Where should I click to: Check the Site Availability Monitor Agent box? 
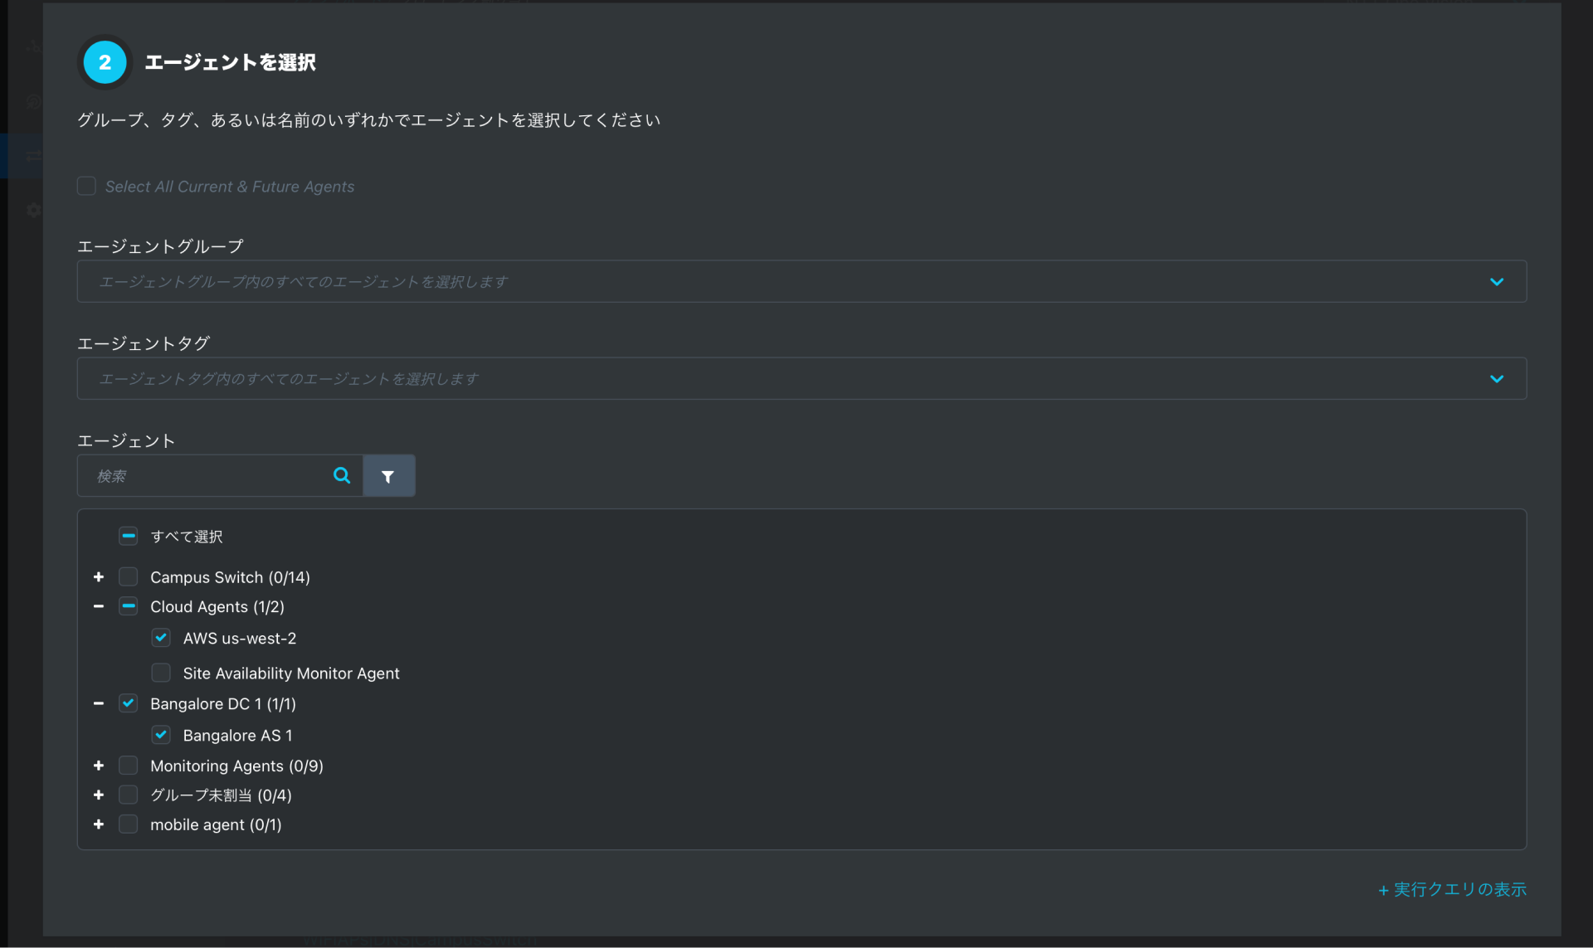161,673
